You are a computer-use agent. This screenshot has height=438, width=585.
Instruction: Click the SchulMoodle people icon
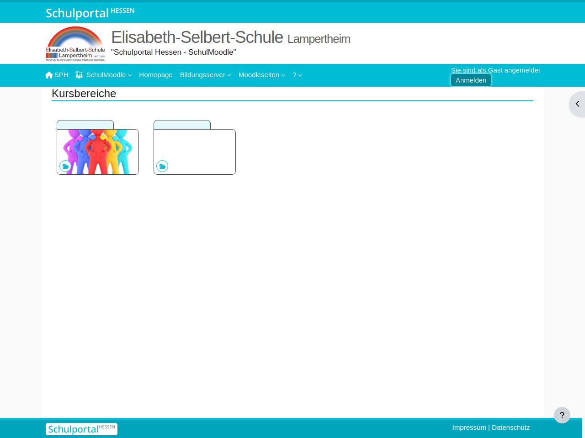click(79, 75)
